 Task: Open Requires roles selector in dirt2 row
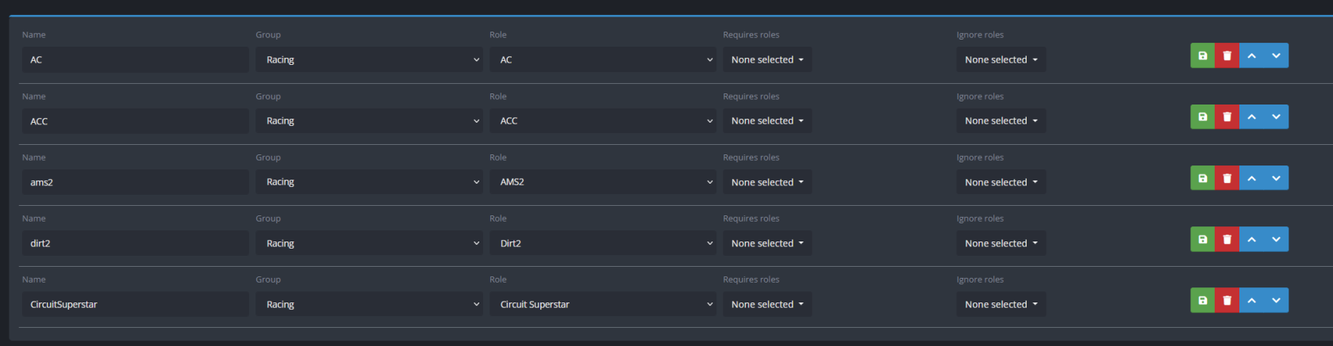(766, 243)
